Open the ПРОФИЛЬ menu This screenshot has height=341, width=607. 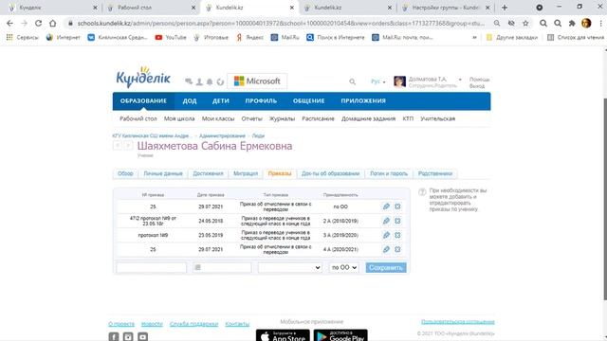[x=261, y=101]
